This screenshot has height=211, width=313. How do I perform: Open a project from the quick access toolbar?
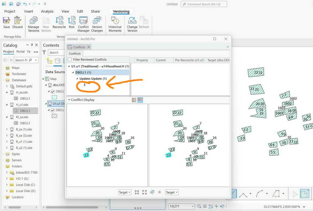tap(11, 4)
